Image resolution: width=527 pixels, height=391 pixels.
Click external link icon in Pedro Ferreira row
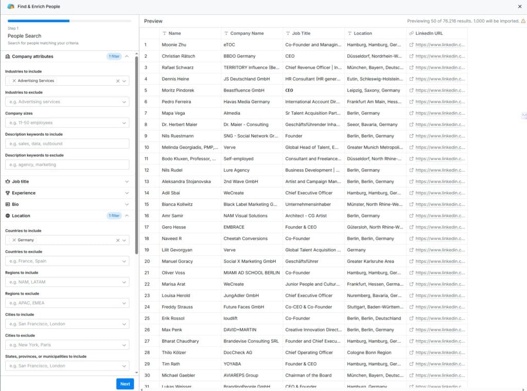click(x=411, y=102)
